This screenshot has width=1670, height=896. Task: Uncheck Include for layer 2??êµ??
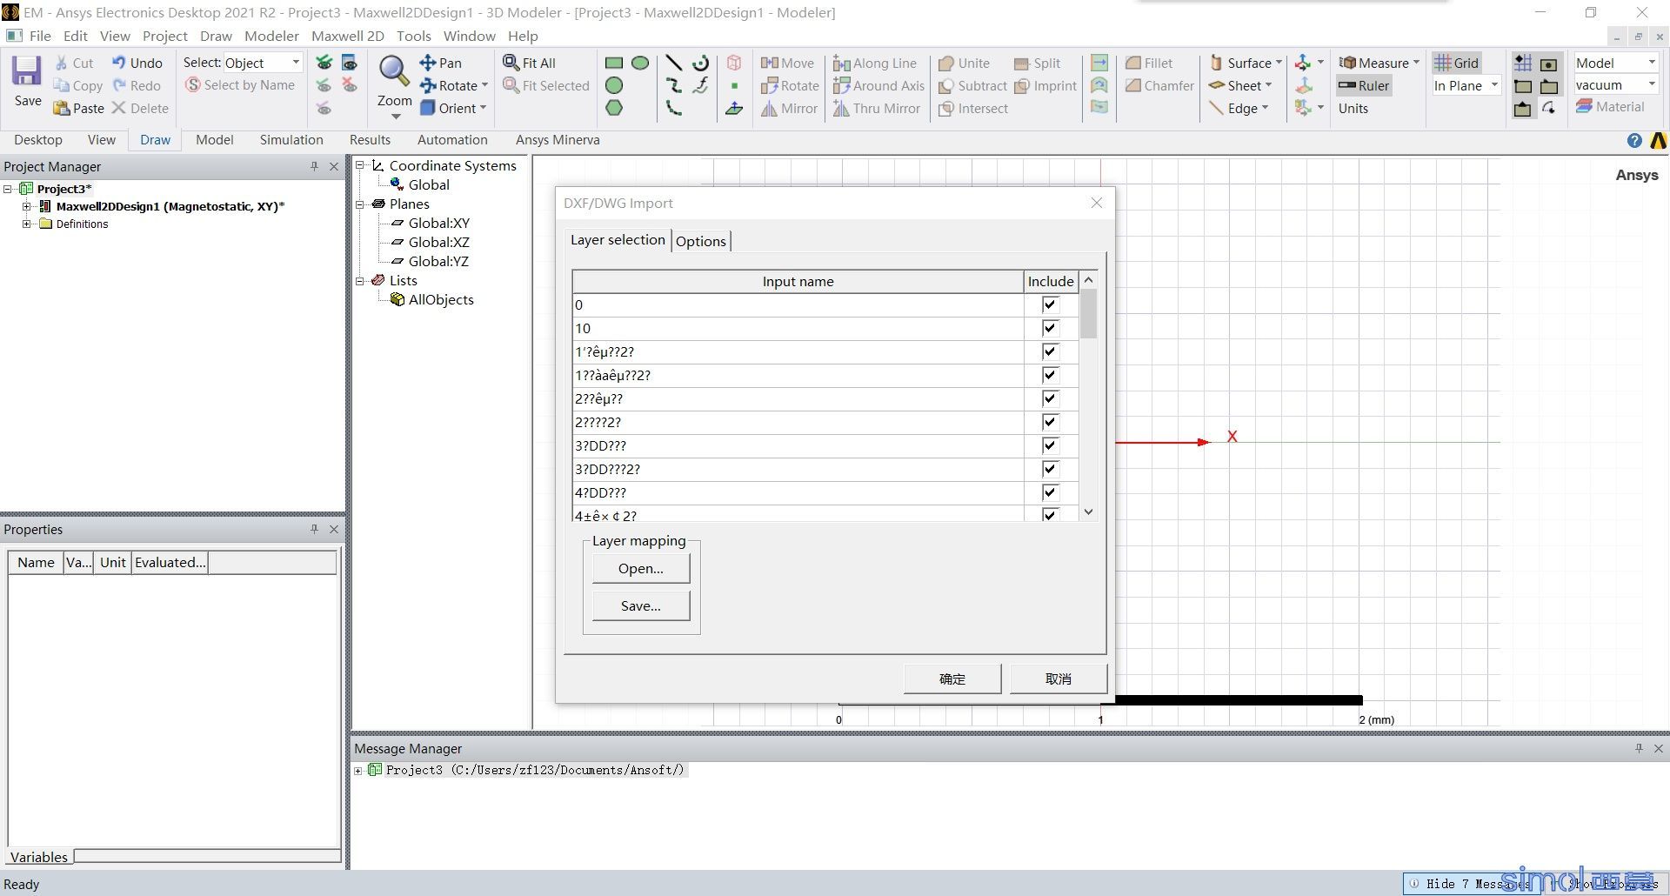pyautogui.click(x=1050, y=398)
